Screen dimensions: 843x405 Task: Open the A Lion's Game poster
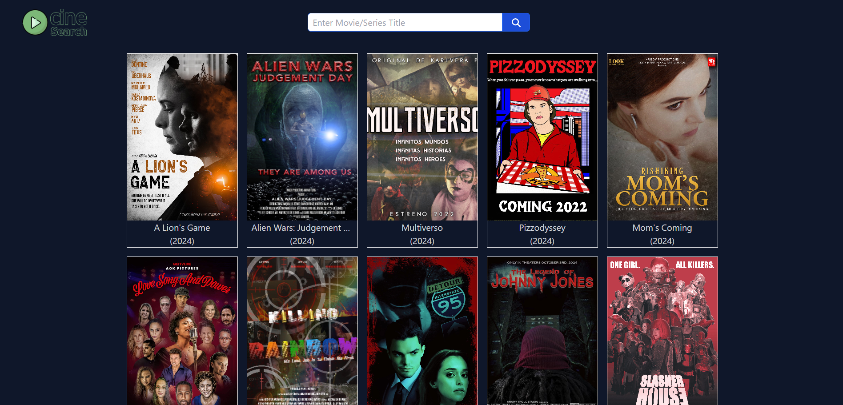click(182, 137)
